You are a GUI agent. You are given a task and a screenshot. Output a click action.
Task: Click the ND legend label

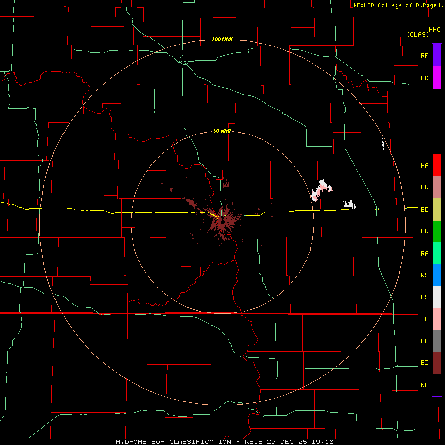424,385
